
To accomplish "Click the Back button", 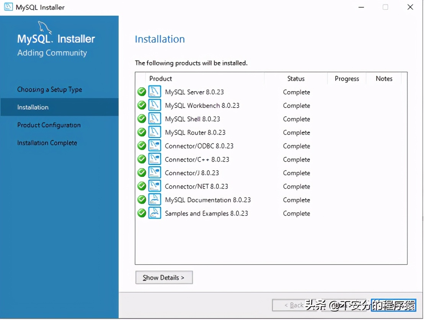I will pos(294,305).
